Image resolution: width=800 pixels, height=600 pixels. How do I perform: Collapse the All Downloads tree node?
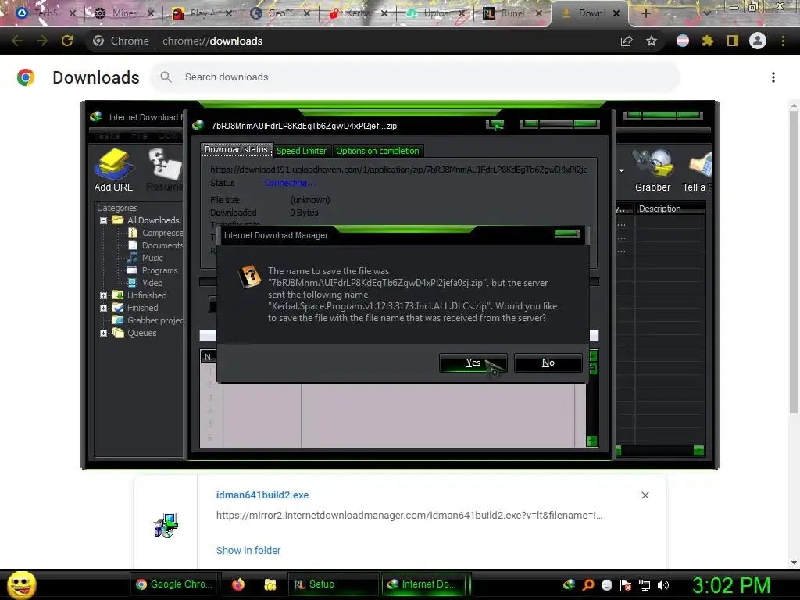(104, 220)
